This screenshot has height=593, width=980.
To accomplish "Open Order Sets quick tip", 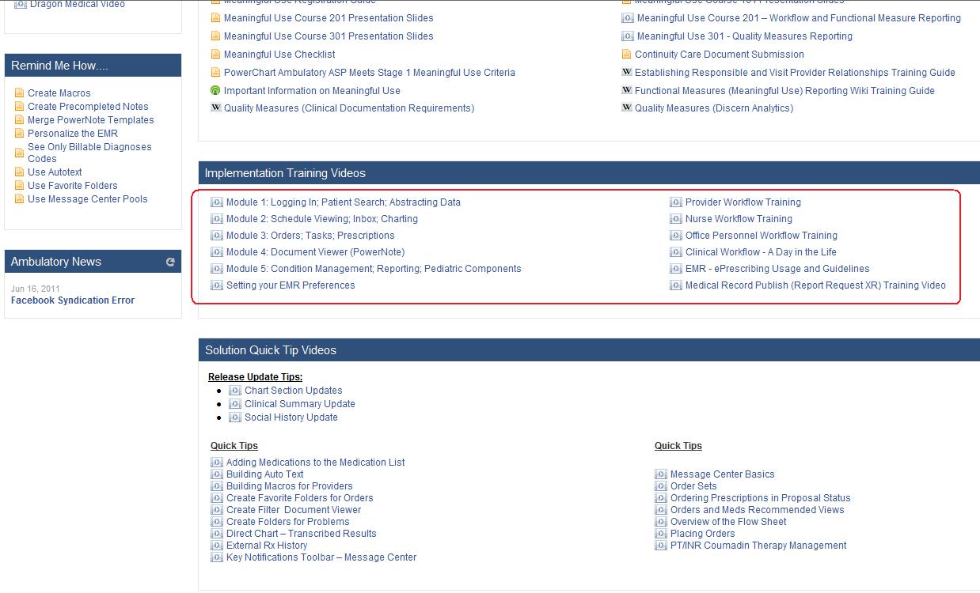I will [x=693, y=486].
